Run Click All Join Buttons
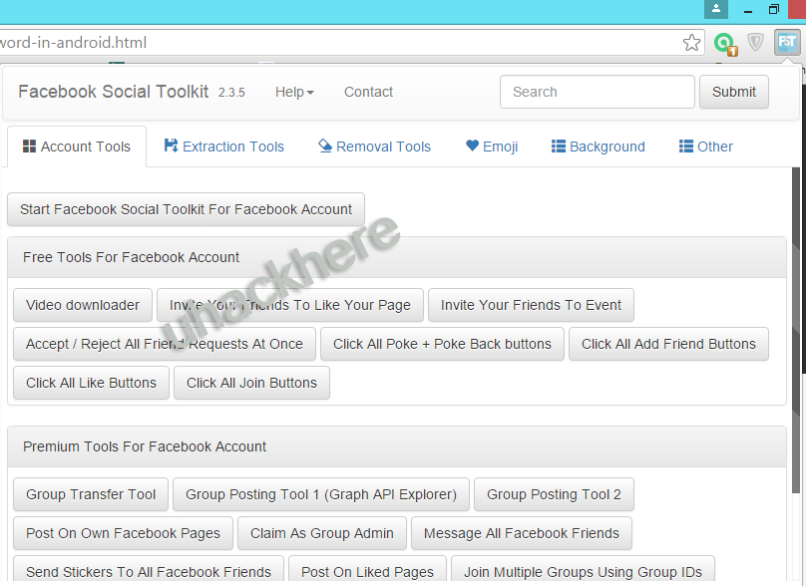806x586 pixels. coord(251,383)
